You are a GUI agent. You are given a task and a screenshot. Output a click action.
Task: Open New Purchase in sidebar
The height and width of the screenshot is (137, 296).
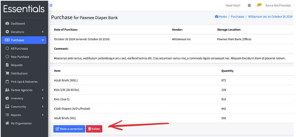(24, 57)
